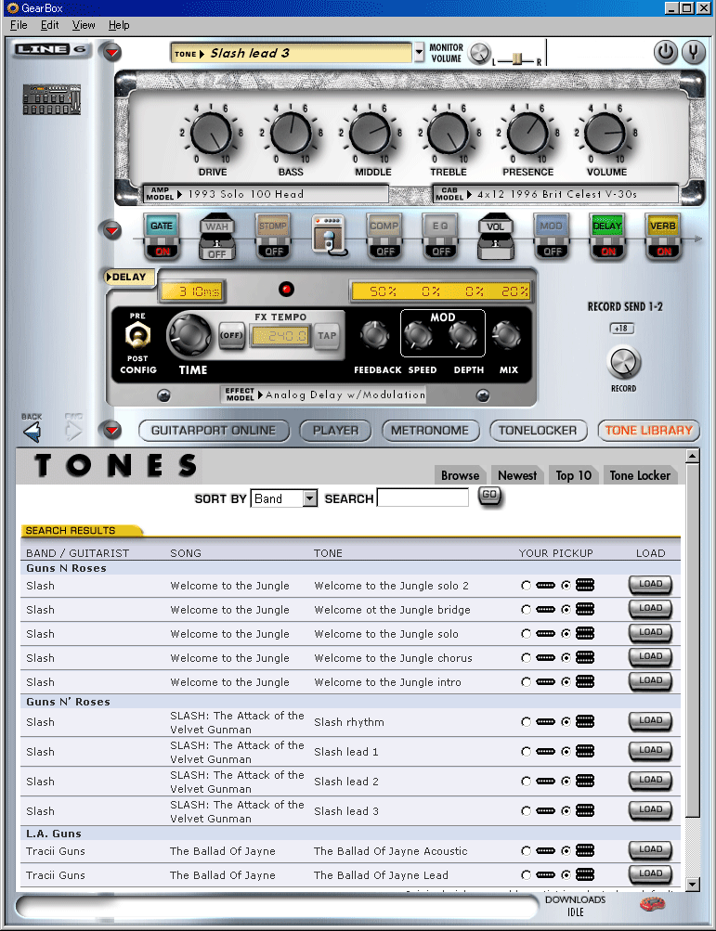Click the delay tempo red LED indicator
The image size is (716, 931).
click(286, 290)
